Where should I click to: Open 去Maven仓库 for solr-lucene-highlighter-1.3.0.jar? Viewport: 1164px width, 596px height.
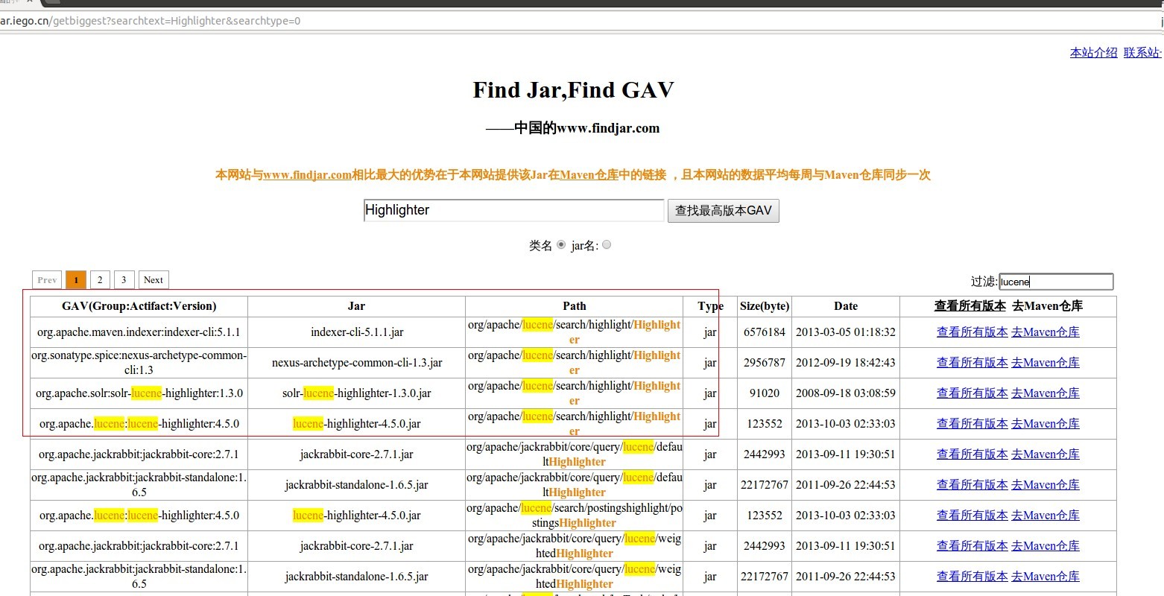tap(1046, 393)
